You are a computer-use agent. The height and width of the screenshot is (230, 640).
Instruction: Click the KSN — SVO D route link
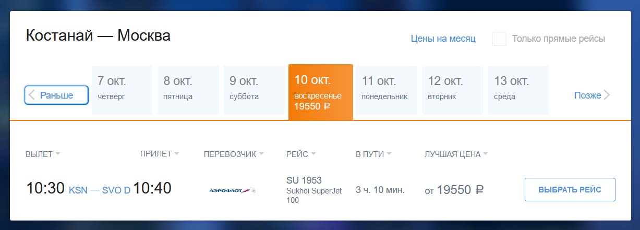point(100,190)
